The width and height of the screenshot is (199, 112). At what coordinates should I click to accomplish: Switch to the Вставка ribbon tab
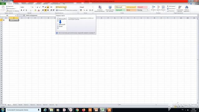click(x=17, y=4)
